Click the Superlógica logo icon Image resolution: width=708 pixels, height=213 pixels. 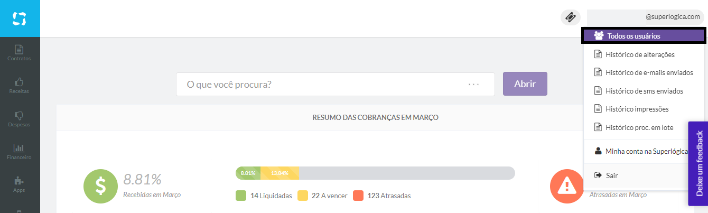coord(20,18)
